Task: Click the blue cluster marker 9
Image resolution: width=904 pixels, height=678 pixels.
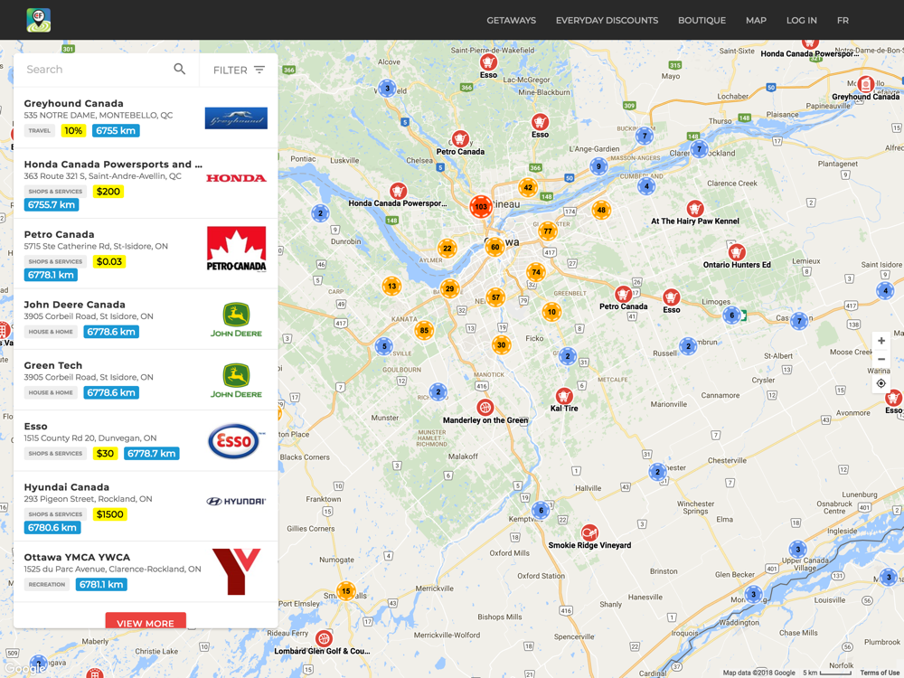Action: (598, 166)
